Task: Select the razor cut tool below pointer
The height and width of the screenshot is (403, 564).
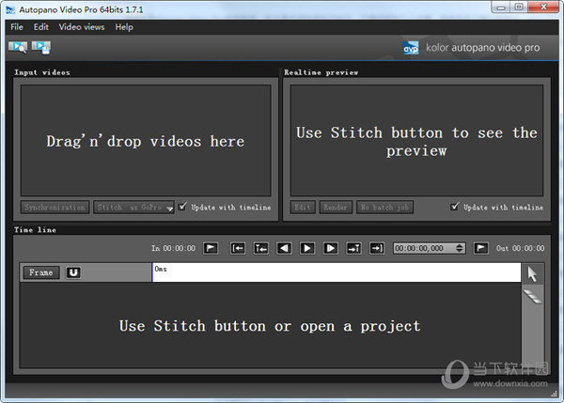Action: 533,296
